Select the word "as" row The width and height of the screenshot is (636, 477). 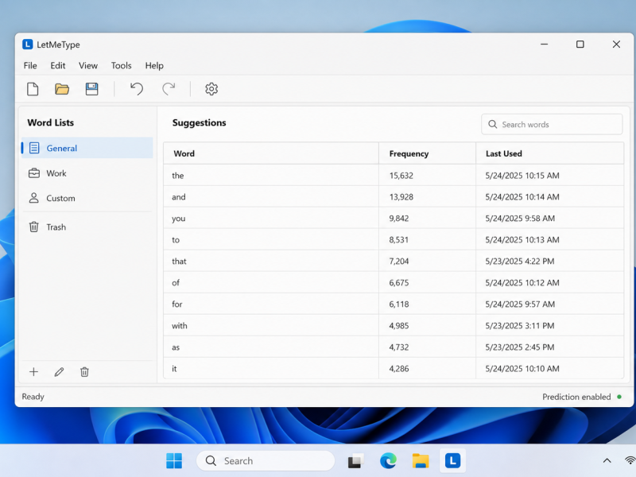coord(394,347)
